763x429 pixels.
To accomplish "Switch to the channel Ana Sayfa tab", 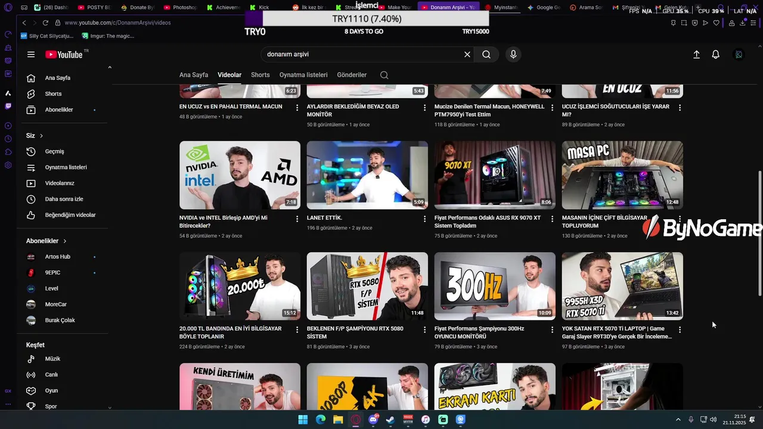I will point(194,75).
